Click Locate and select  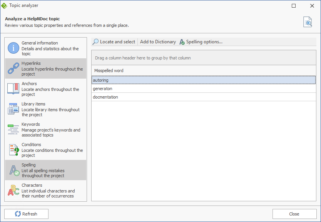(x=114, y=42)
